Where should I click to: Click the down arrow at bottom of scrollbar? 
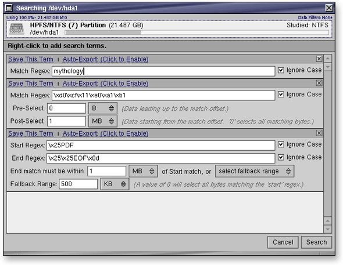coord(327,229)
